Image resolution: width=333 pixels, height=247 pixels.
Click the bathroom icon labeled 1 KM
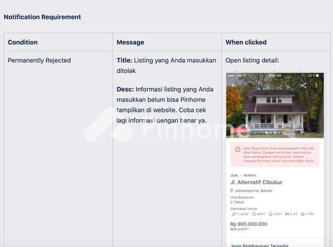coord(304,214)
